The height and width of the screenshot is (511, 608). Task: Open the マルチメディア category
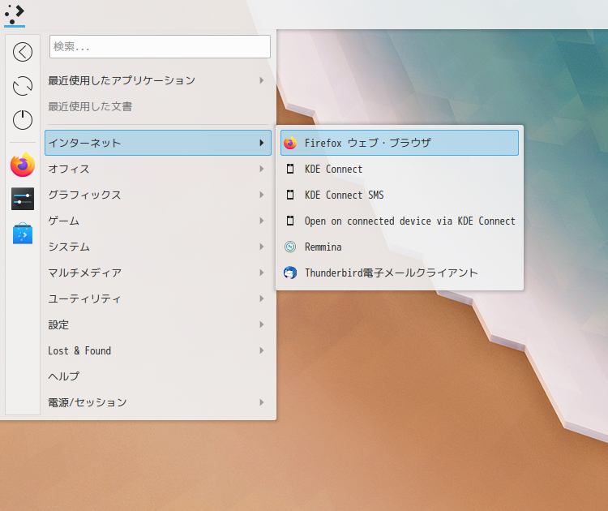(157, 273)
